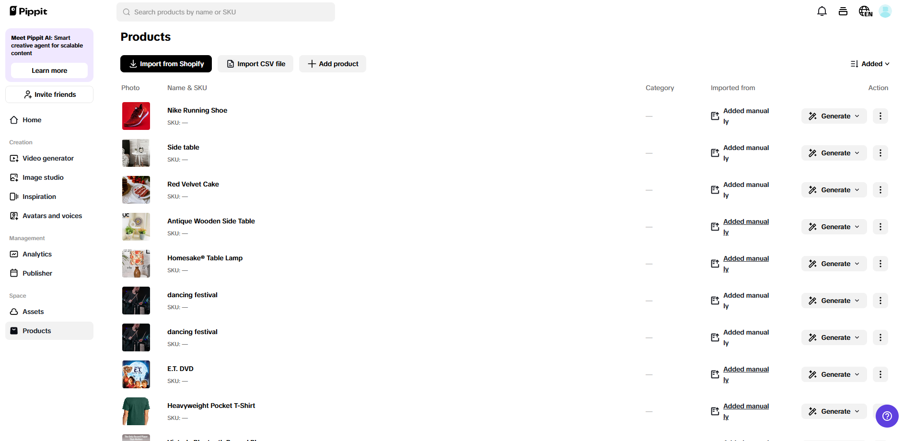Image resolution: width=915 pixels, height=441 pixels.
Task: Open Assets space
Action: [x=49, y=312]
